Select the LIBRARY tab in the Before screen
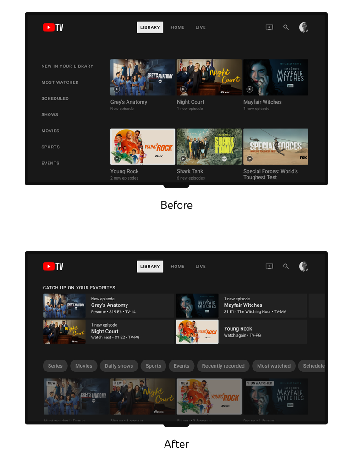Screen dimensions: 352x458 (150, 27)
